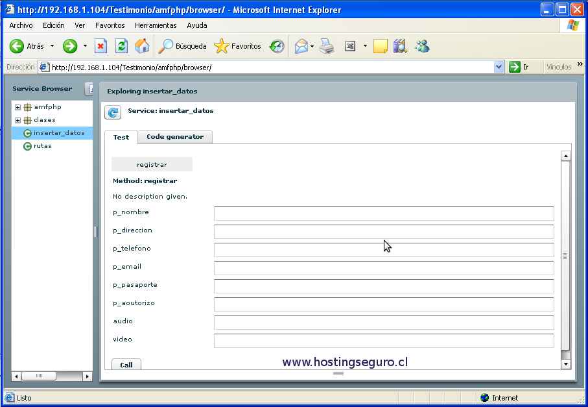Image resolution: width=588 pixels, height=407 pixels.
Task: Click the form scrollbar down arrow
Action: [x=565, y=364]
